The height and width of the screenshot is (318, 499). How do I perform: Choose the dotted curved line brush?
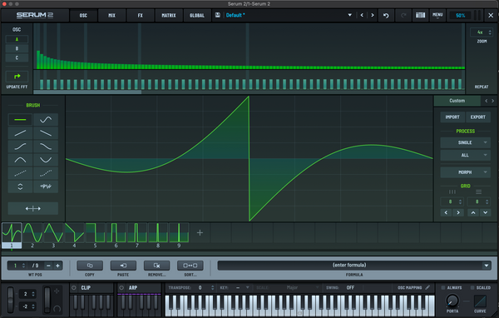click(46, 173)
